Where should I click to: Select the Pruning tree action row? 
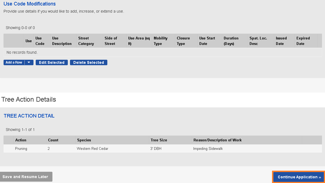point(21,149)
